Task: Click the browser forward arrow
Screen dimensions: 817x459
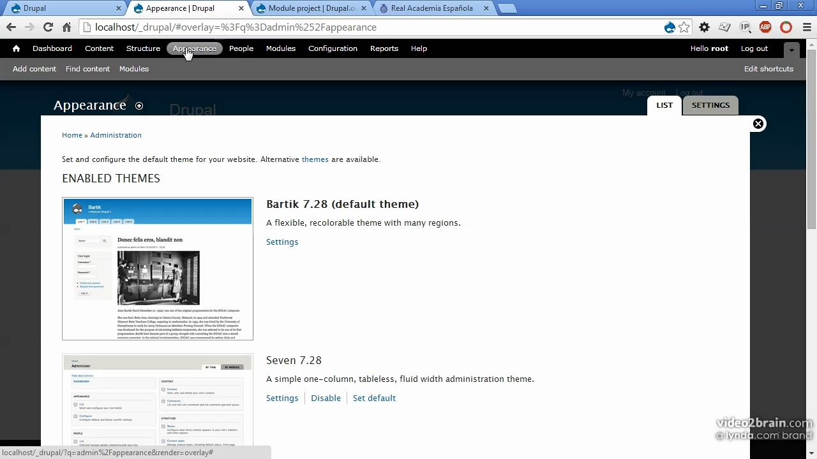Action: (x=29, y=27)
